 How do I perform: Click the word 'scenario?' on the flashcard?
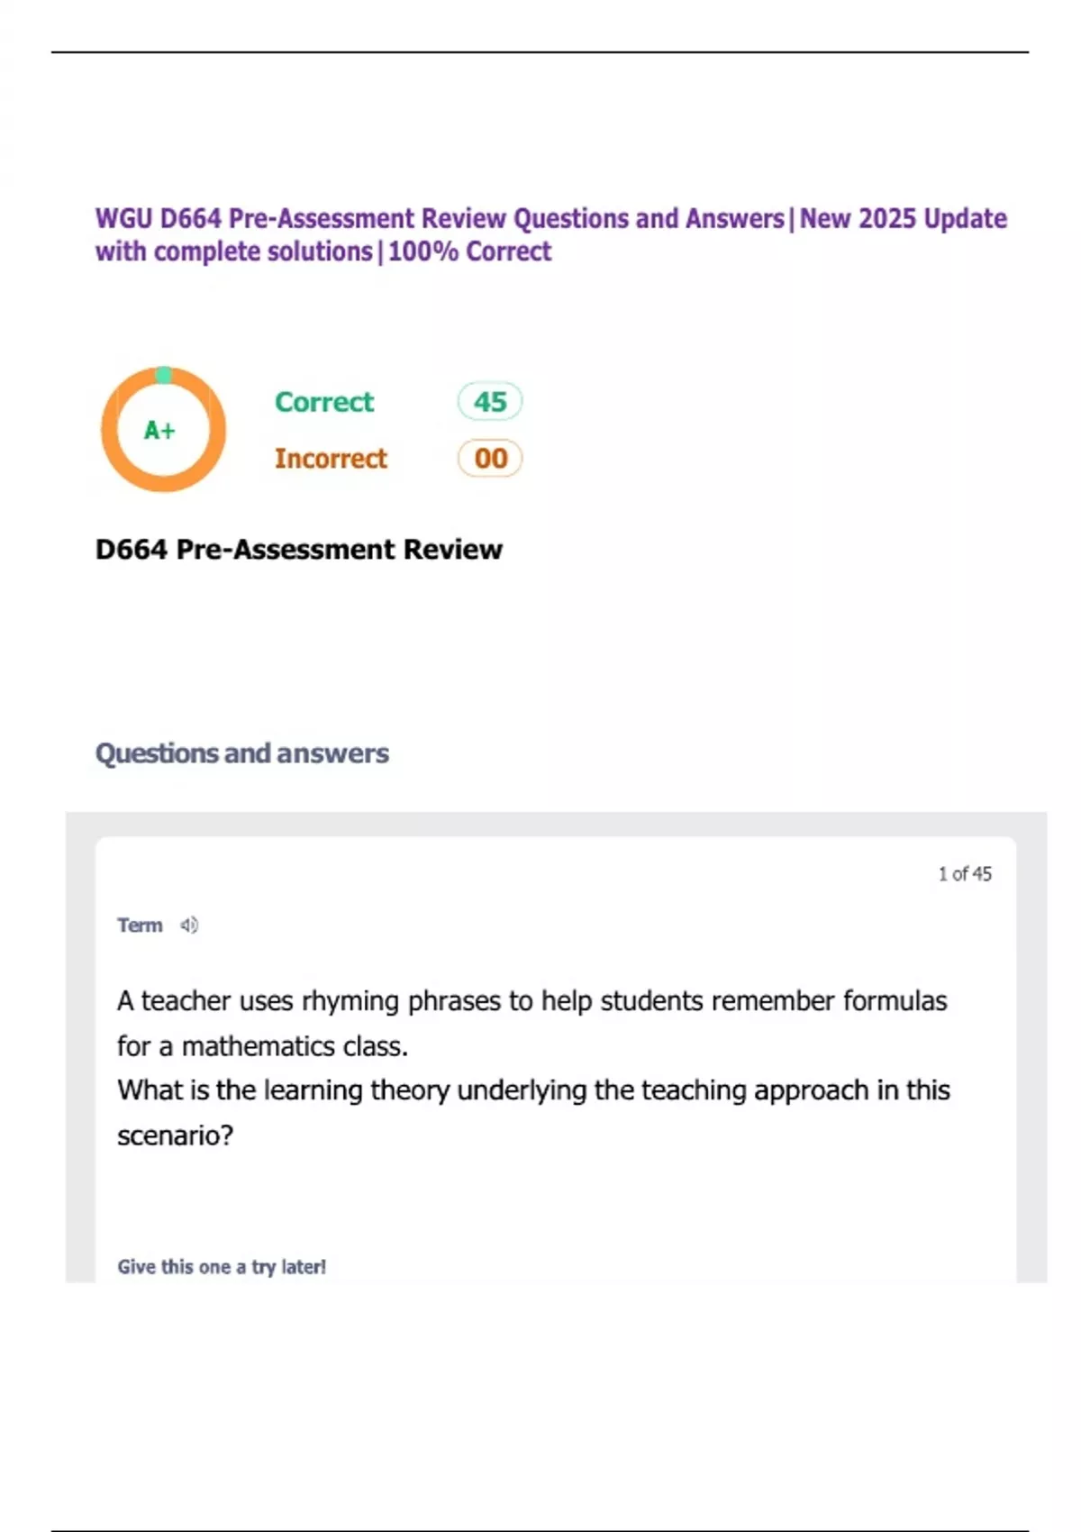point(175,1135)
